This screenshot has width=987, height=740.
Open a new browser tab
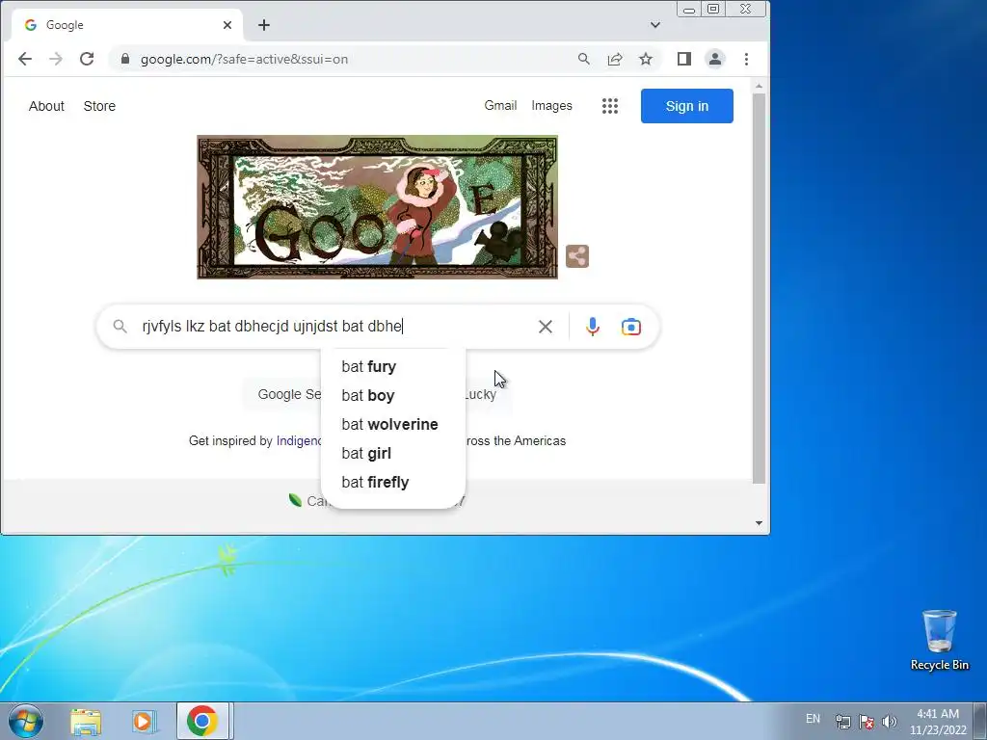[x=264, y=25]
